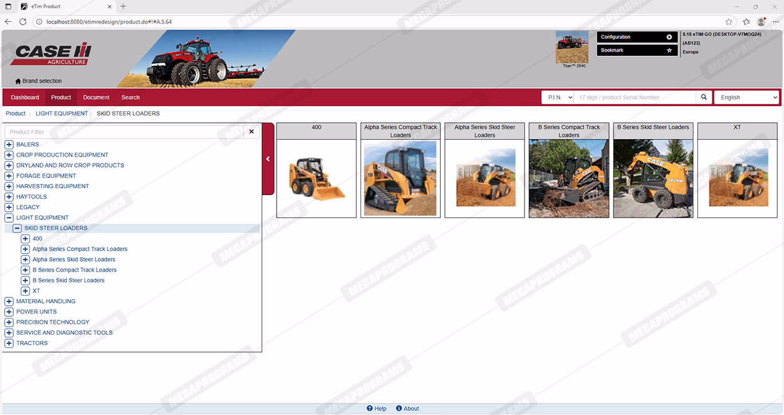The height and width of the screenshot is (415, 784).
Task: Click the Bookmark star icon
Action: coord(669,51)
